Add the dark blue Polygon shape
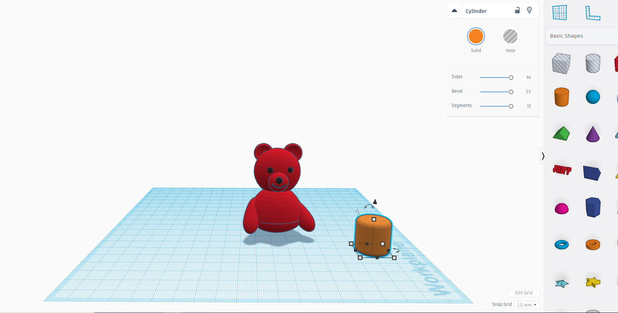 tap(593, 207)
